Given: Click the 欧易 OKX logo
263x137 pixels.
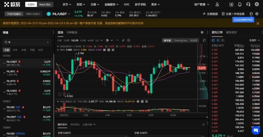Looking at the screenshot, I should pos(12,4).
